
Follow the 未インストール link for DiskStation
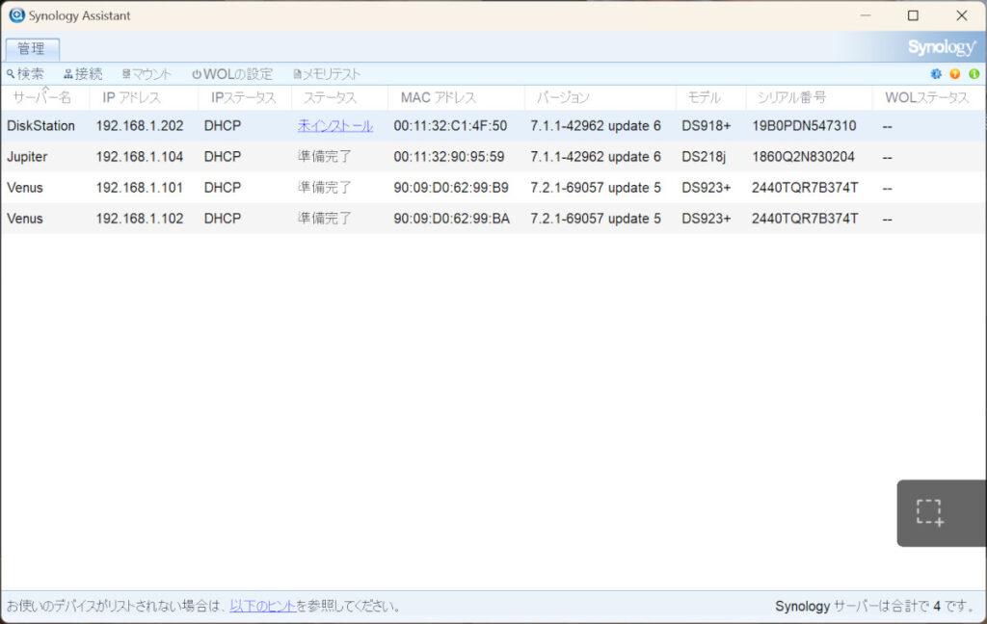[x=334, y=126]
